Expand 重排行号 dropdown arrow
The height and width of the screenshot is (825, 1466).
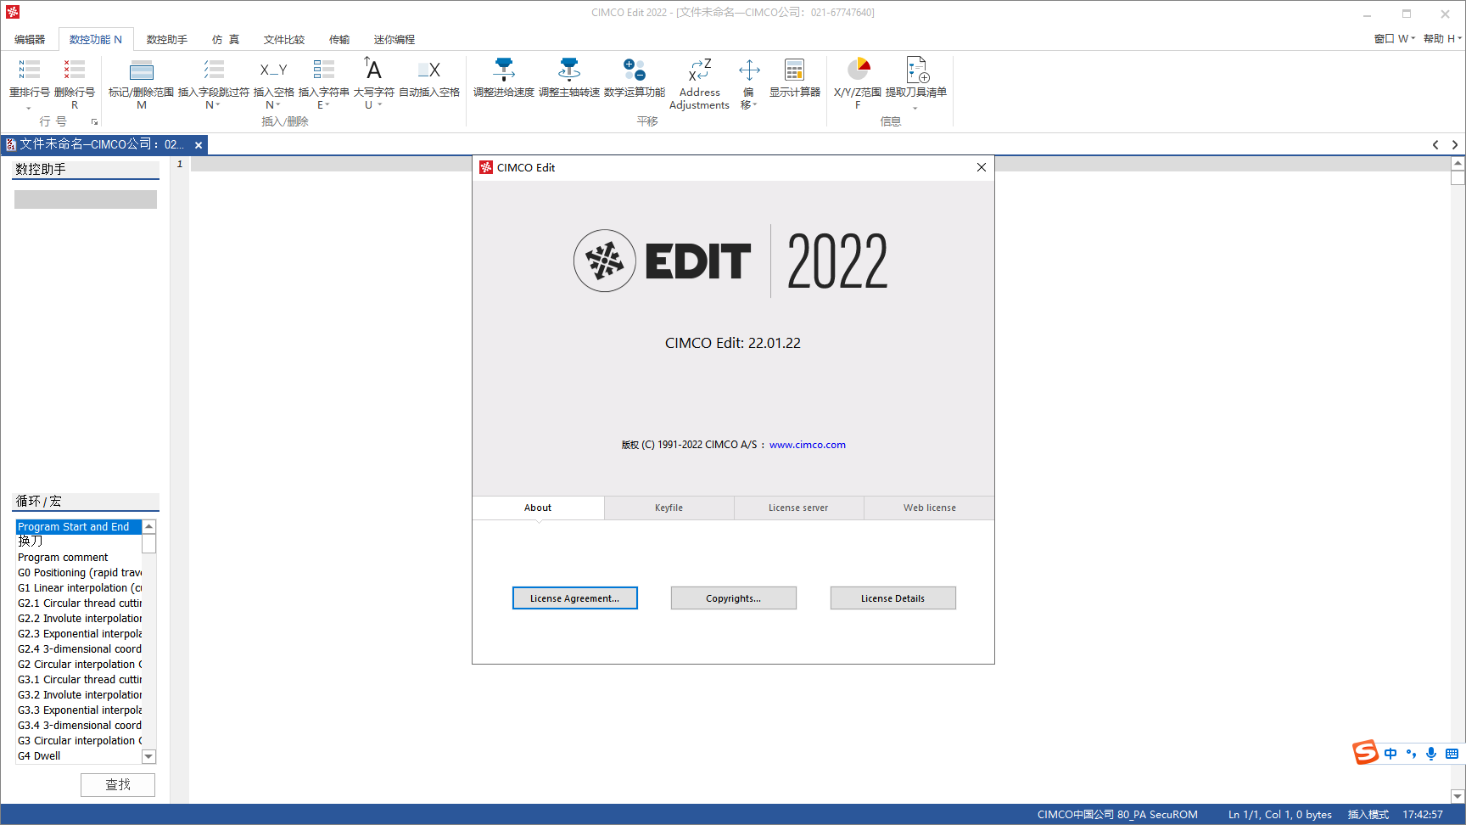coord(29,109)
